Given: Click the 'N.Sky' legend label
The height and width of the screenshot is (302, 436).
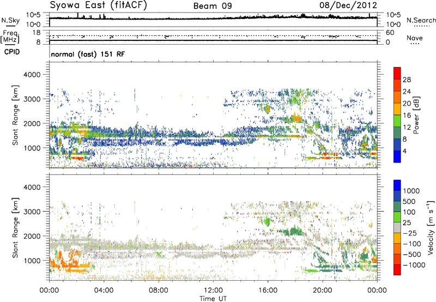Looking at the screenshot, I should 10,20.
